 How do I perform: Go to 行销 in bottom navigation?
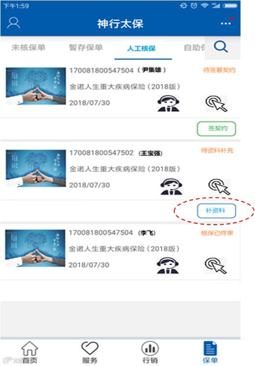150,352
